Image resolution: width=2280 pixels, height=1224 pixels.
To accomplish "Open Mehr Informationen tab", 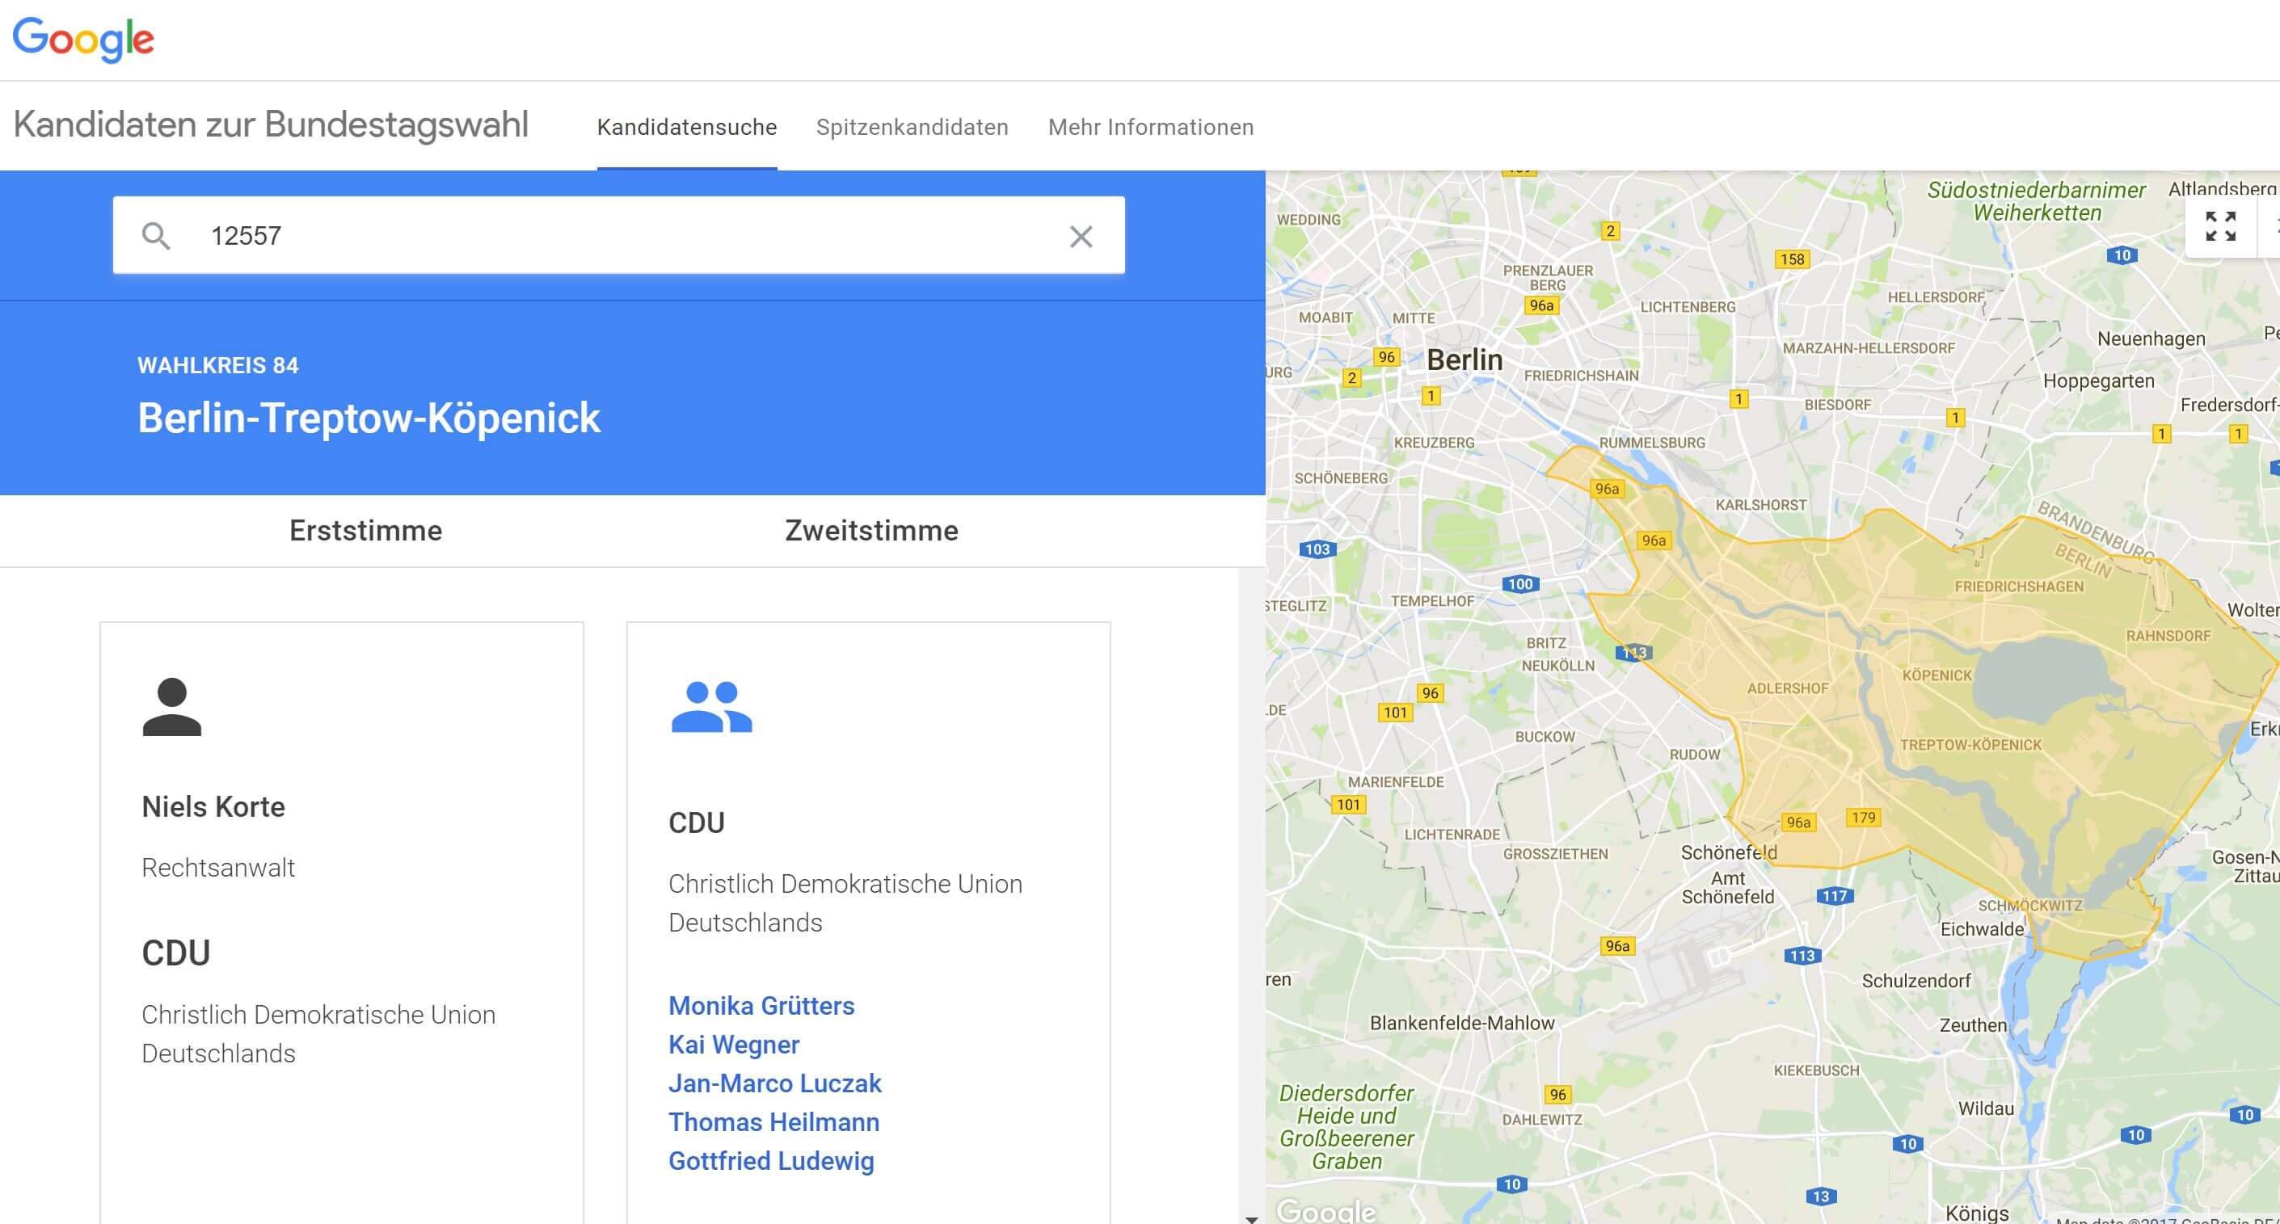I will [1151, 128].
